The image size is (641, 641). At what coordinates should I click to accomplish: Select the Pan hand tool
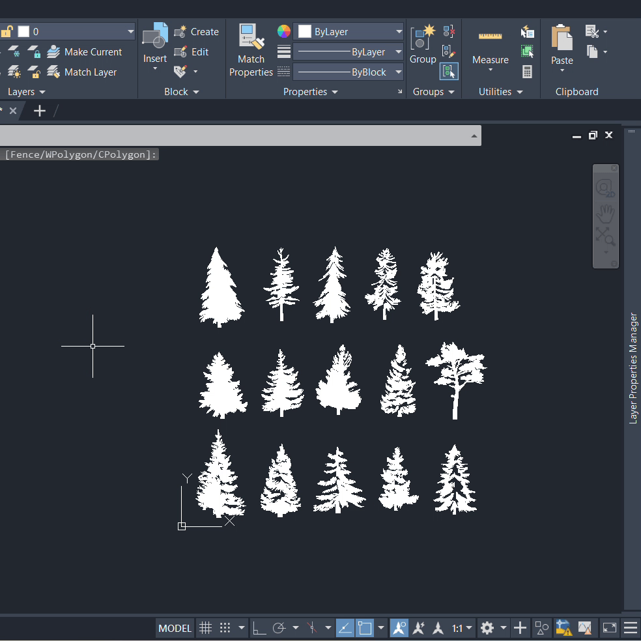point(605,212)
